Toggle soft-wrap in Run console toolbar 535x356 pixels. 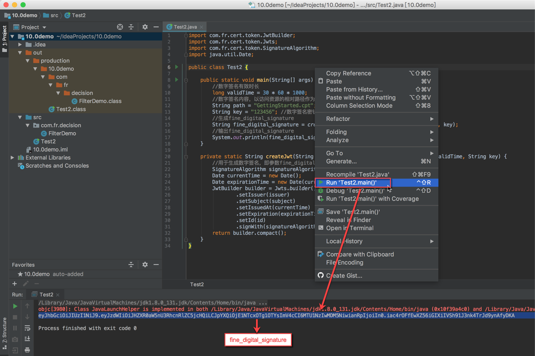pyautogui.click(x=27, y=328)
